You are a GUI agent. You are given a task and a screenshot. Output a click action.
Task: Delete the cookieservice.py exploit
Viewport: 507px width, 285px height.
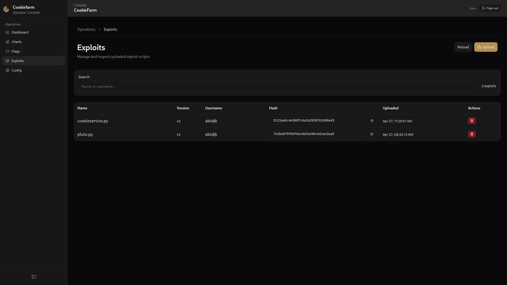point(472,121)
